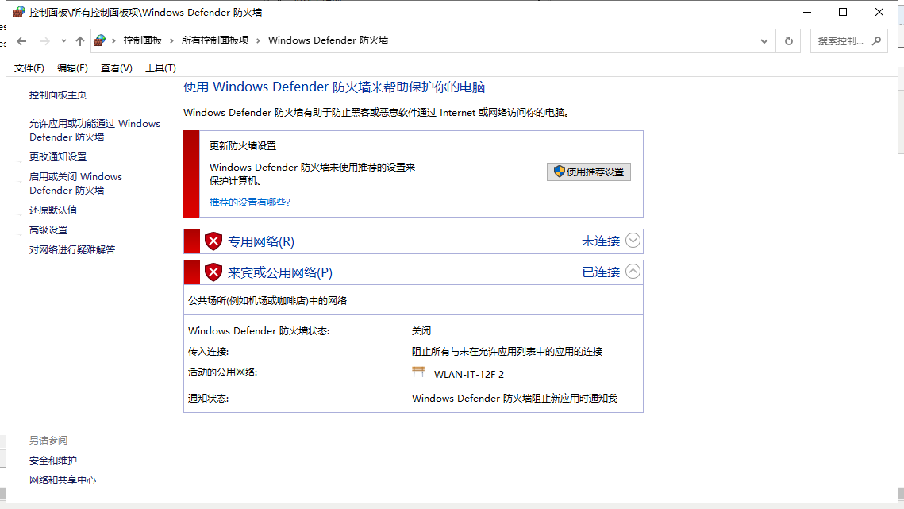Click the 控制面板 breadcrumb

pyautogui.click(x=142, y=40)
